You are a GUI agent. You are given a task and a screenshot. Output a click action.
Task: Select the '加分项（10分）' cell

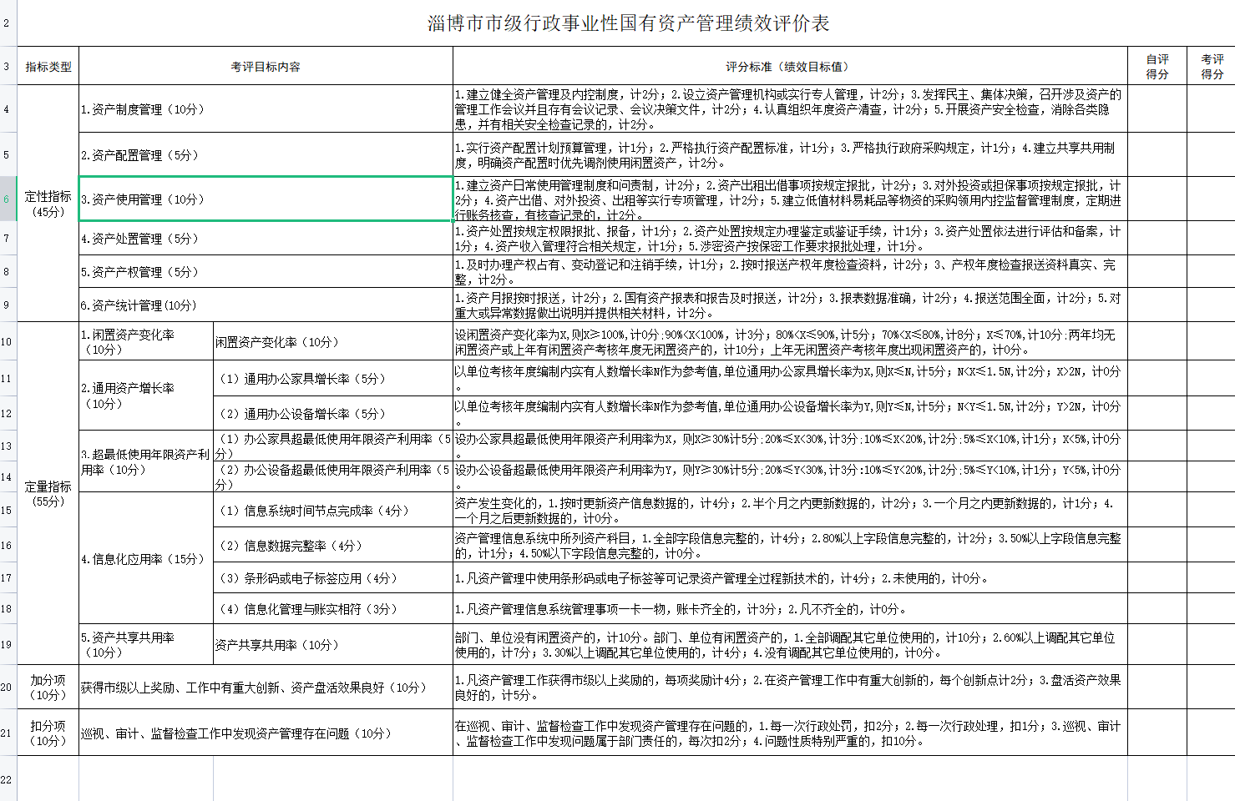(x=48, y=687)
